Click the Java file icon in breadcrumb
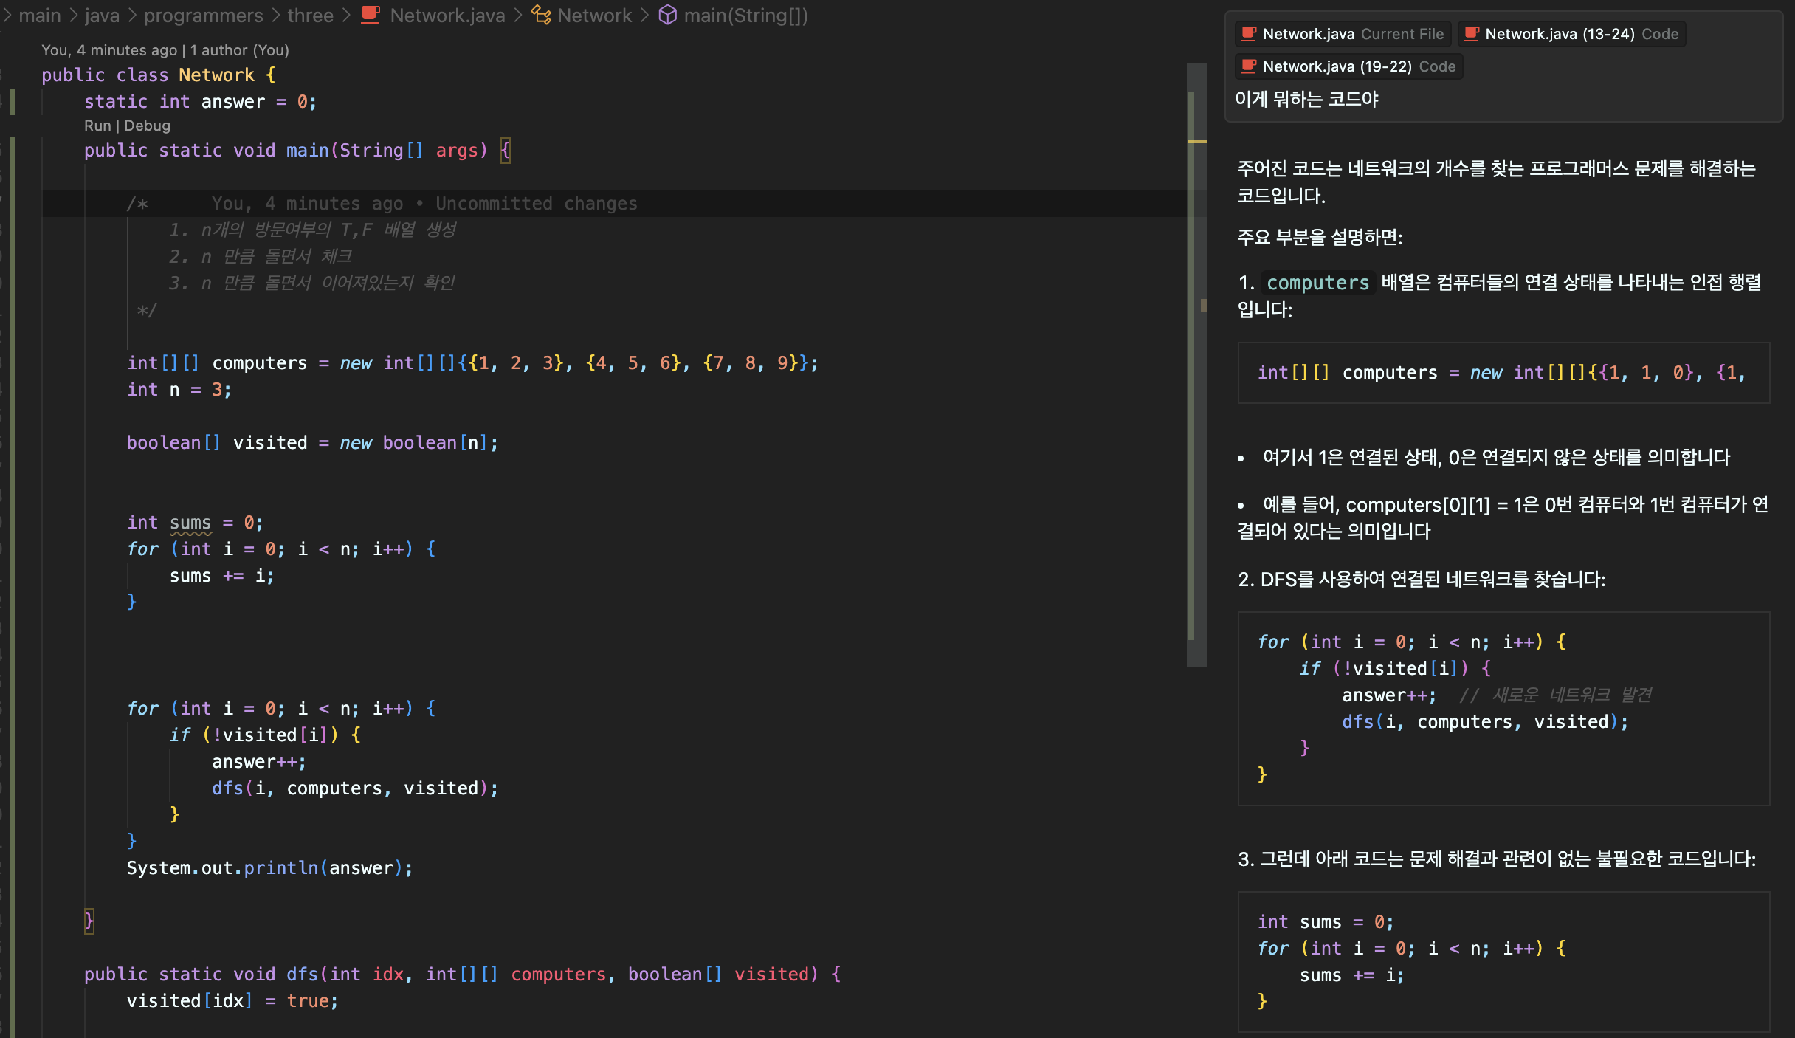Image resolution: width=1795 pixels, height=1038 pixels. (x=371, y=15)
